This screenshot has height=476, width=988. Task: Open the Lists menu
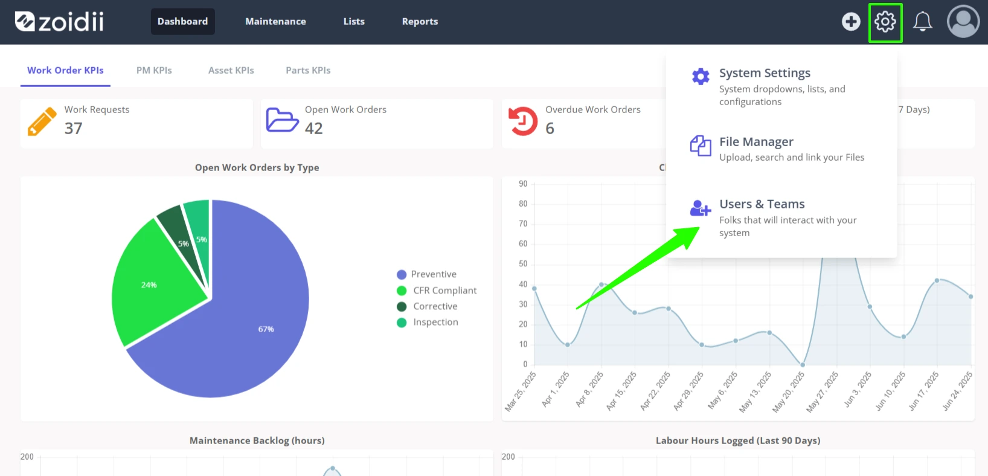[354, 22]
